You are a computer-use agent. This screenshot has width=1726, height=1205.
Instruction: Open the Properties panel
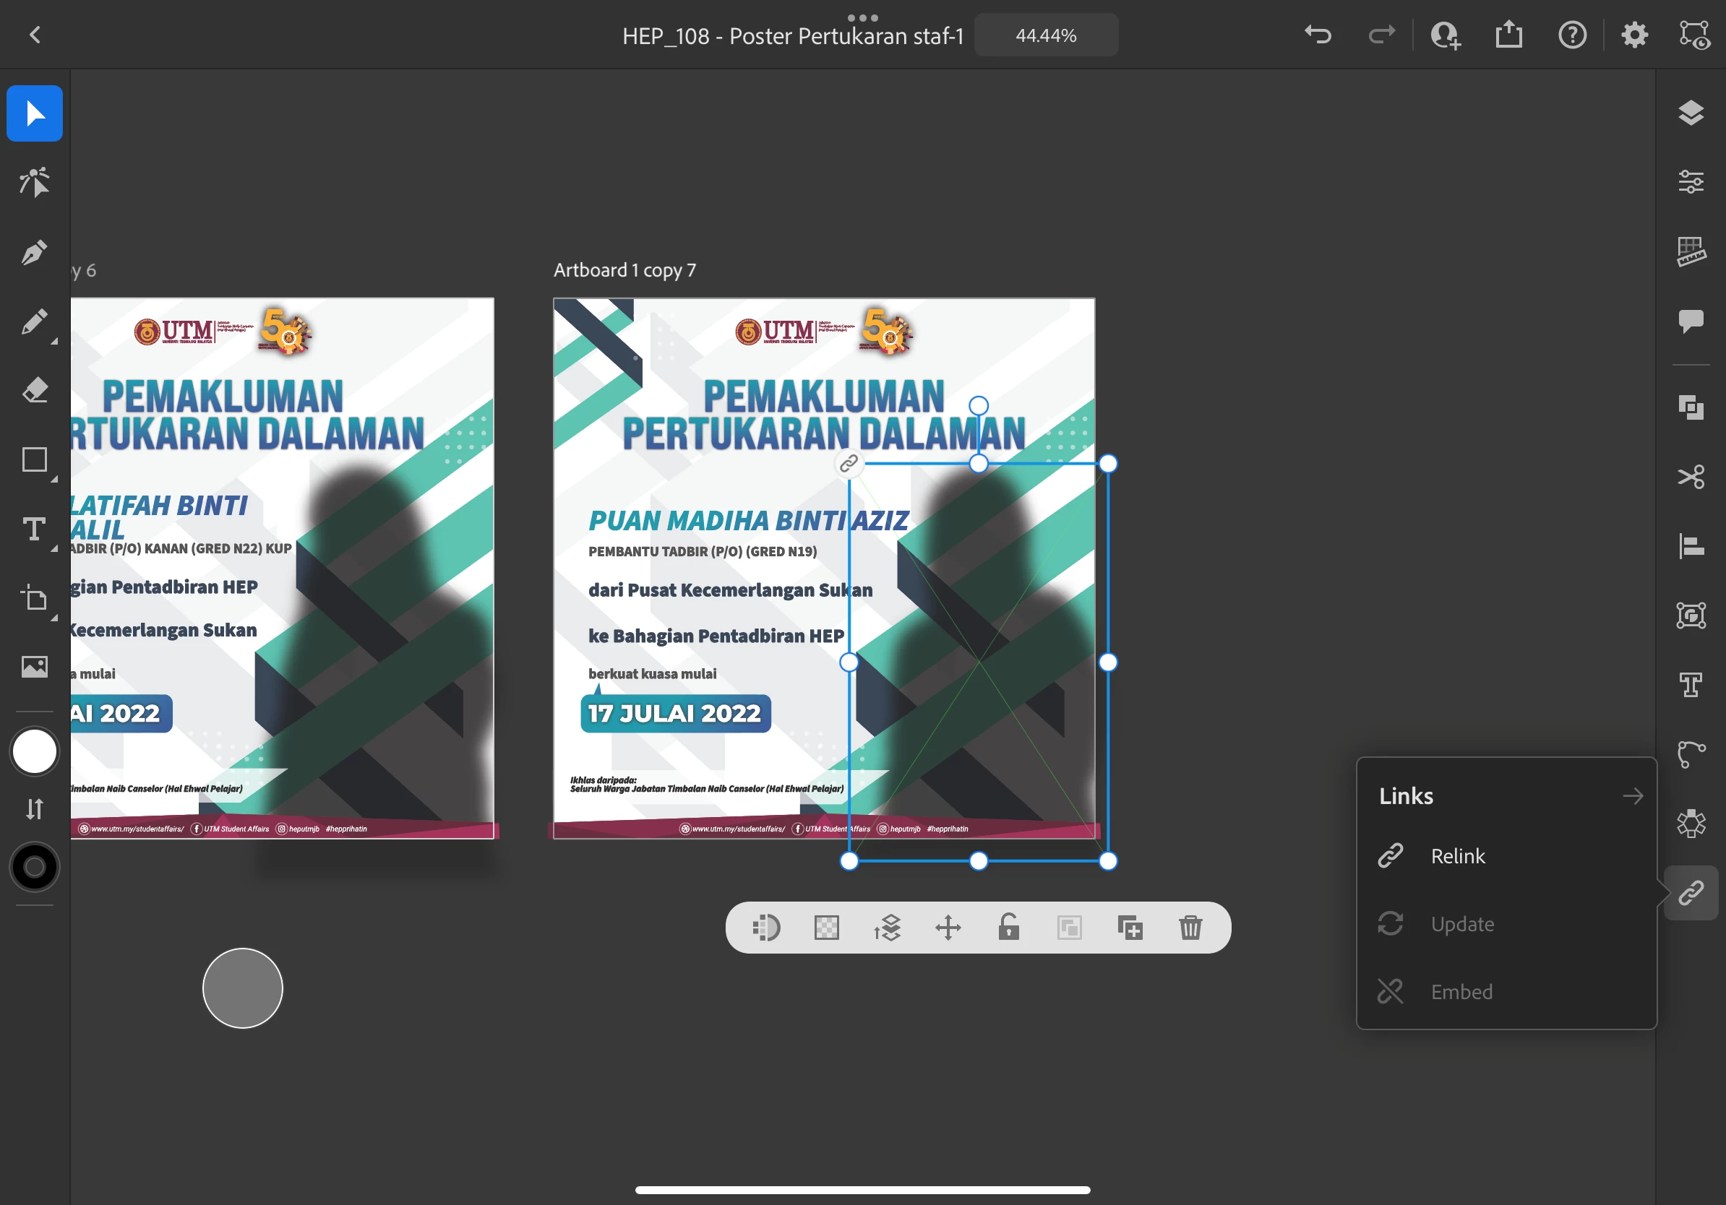coord(1691,182)
